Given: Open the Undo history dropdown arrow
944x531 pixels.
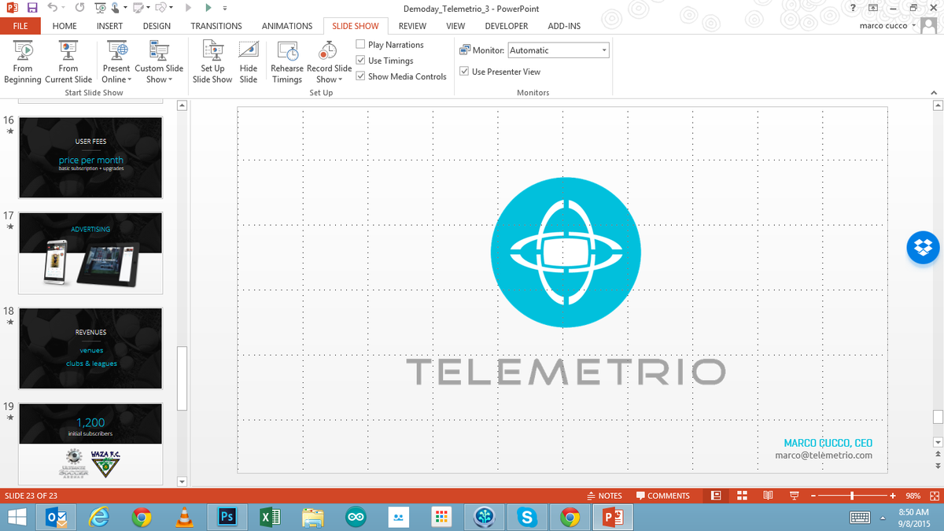Looking at the screenshot, I should (64, 8).
